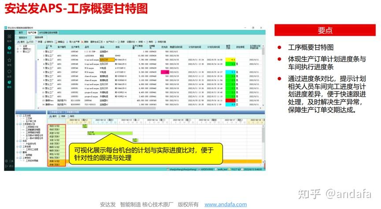The width and height of the screenshot is (381, 209).
Task: Click 查找 icon in the Gantt panel toolbar
Action: (51, 116)
